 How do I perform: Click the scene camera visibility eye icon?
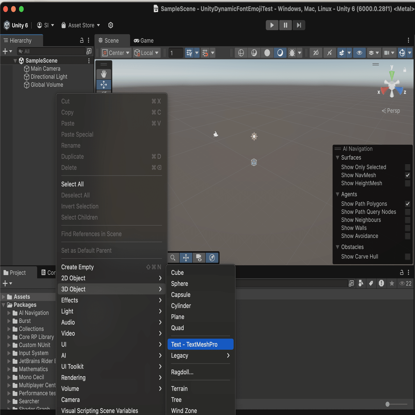359,53
